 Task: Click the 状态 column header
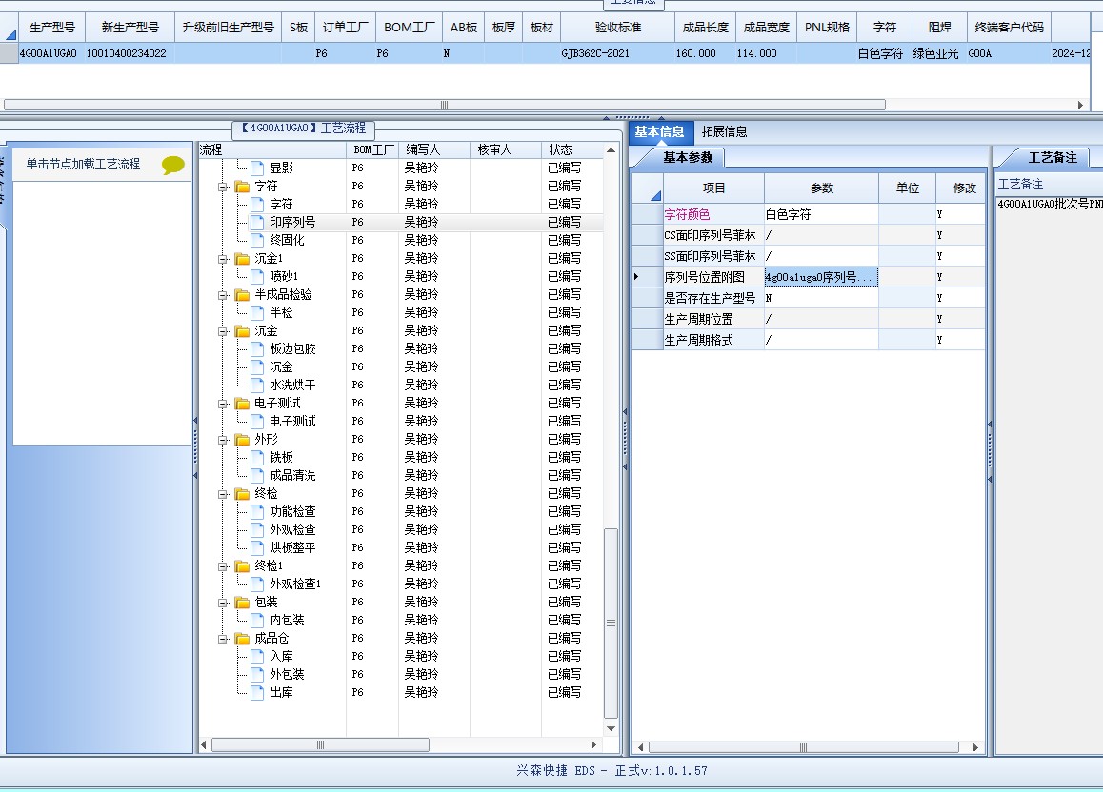tap(572, 150)
